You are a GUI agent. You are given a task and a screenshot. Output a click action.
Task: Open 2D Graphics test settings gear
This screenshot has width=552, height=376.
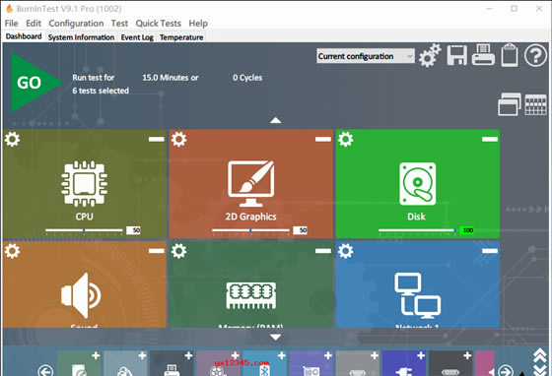tap(178, 140)
